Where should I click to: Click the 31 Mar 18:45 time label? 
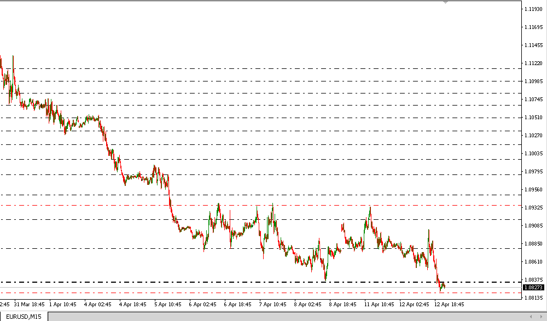(30, 304)
